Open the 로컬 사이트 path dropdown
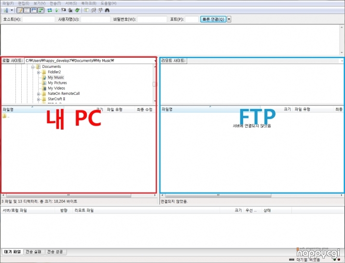345x263 pixels. click(155, 61)
